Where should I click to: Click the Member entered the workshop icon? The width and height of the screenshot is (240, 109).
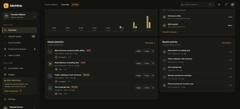[164, 77]
